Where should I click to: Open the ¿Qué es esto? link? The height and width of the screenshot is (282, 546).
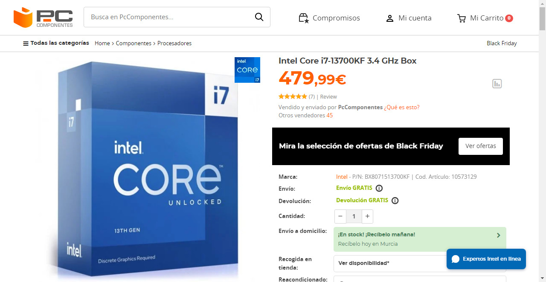[x=402, y=107]
